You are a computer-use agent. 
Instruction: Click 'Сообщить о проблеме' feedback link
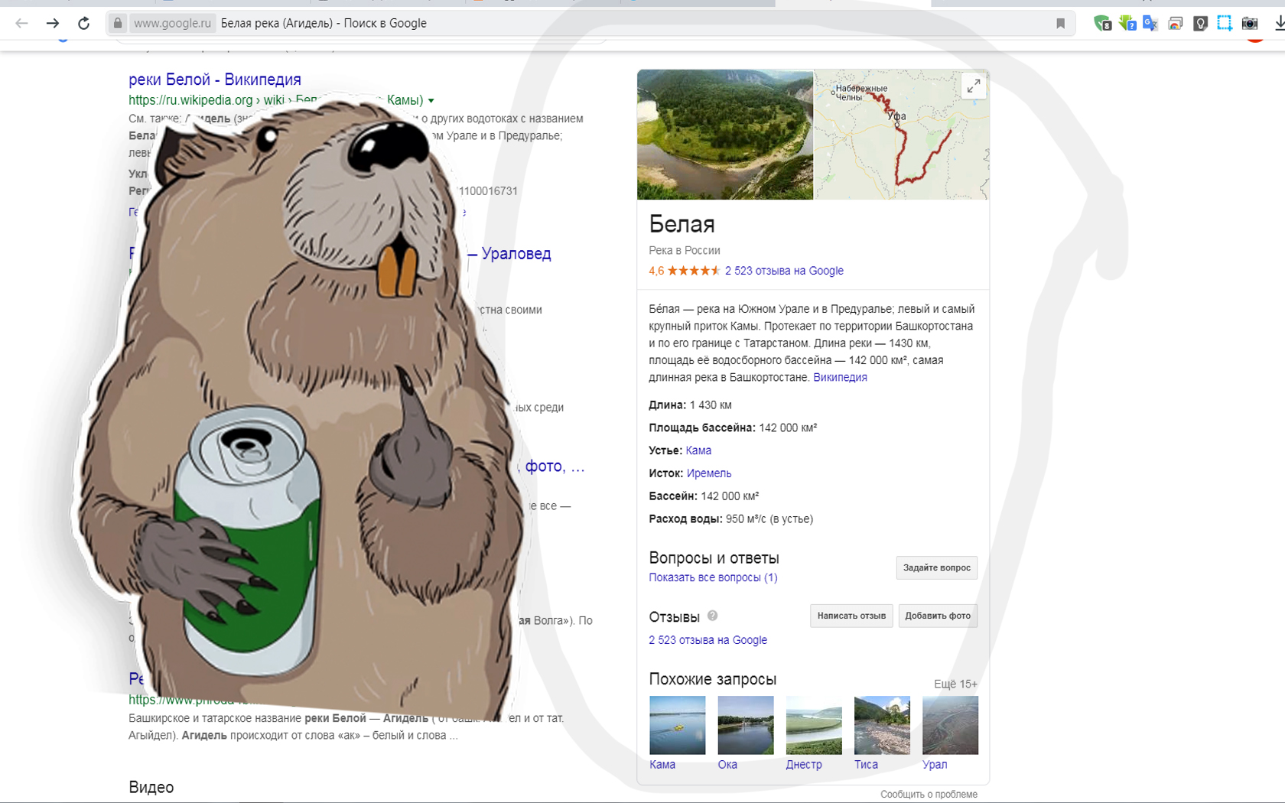pos(929,794)
